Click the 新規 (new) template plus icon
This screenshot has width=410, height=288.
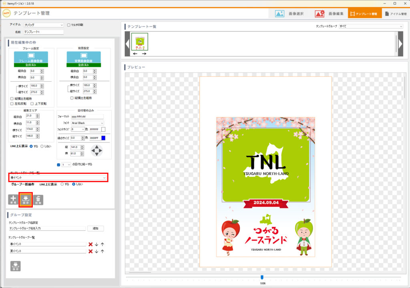14,199
